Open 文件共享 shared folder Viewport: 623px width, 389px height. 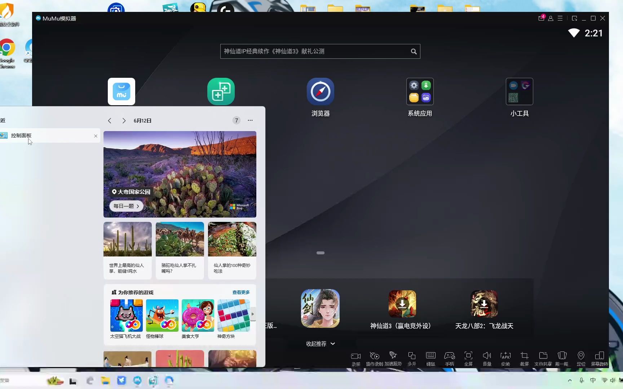[x=543, y=359]
